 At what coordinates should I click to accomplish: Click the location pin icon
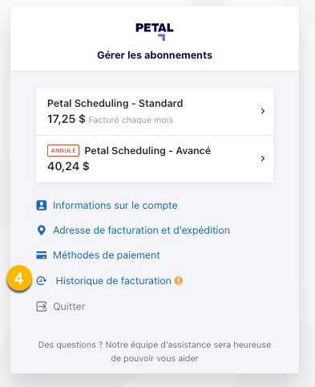tap(42, 230)
